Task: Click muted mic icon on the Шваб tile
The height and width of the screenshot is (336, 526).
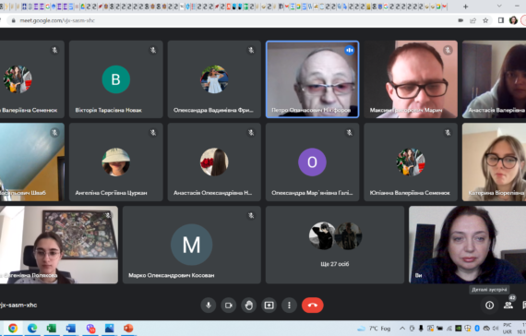Action: tap(54, 133)
